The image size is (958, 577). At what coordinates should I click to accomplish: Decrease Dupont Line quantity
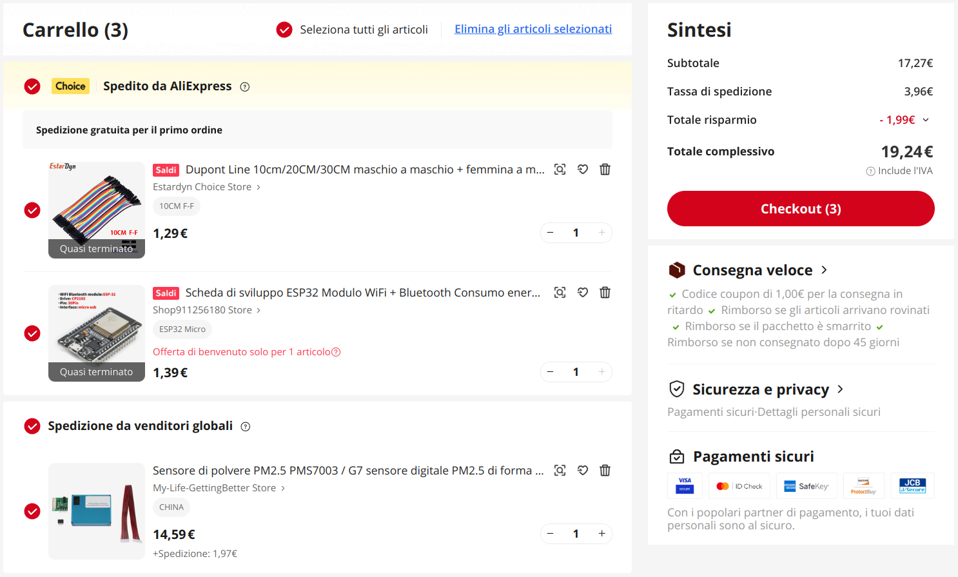click(551, 233)
